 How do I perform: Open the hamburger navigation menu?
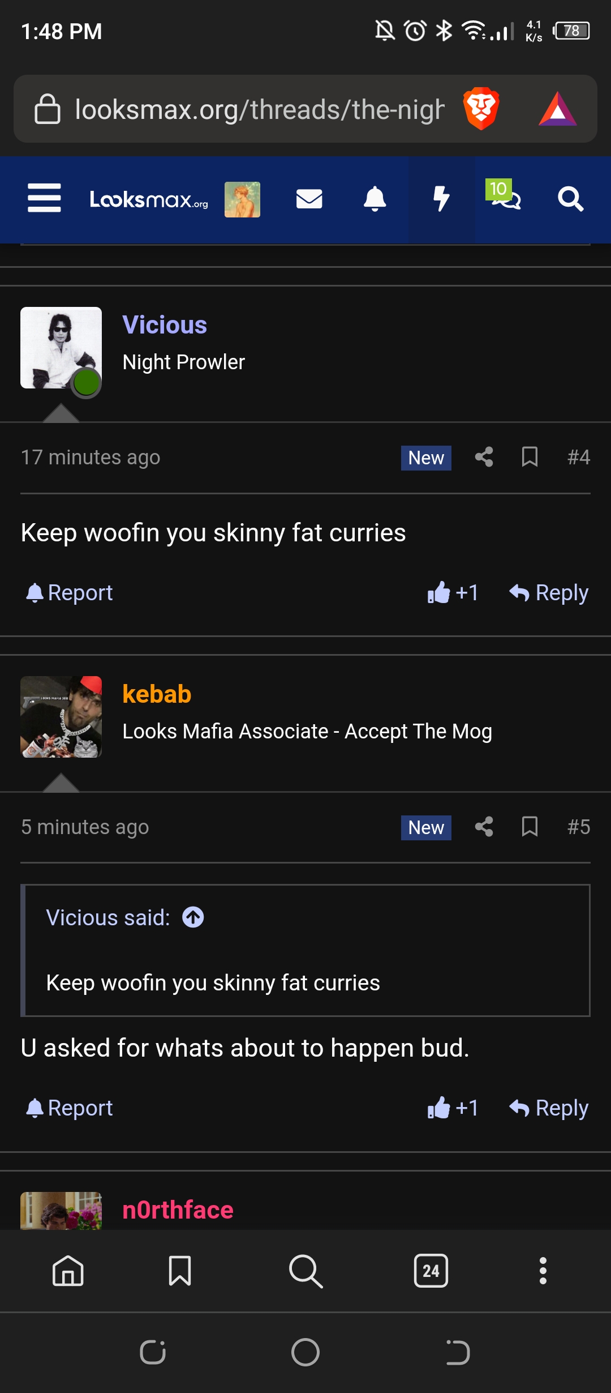[44, 198]
